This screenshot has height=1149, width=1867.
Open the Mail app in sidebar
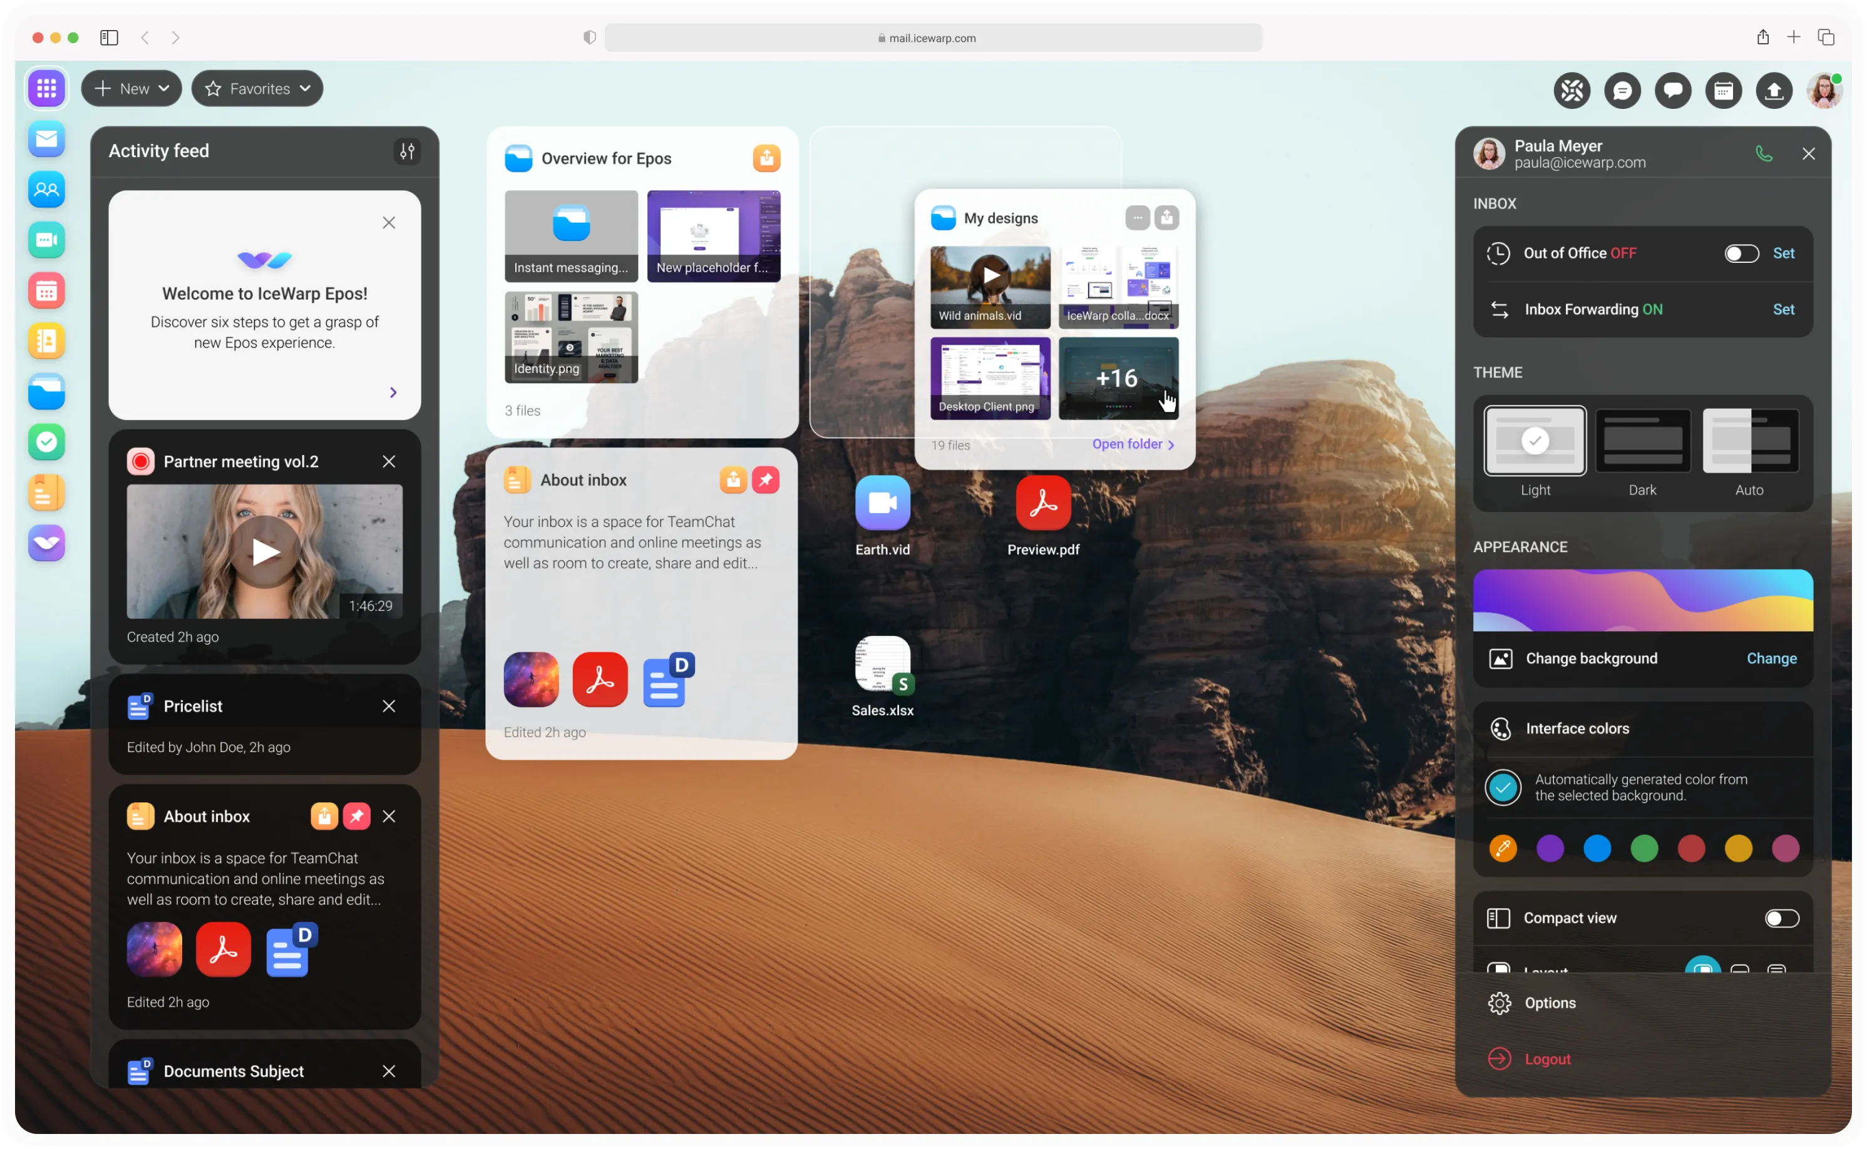(x=46, y=139)
